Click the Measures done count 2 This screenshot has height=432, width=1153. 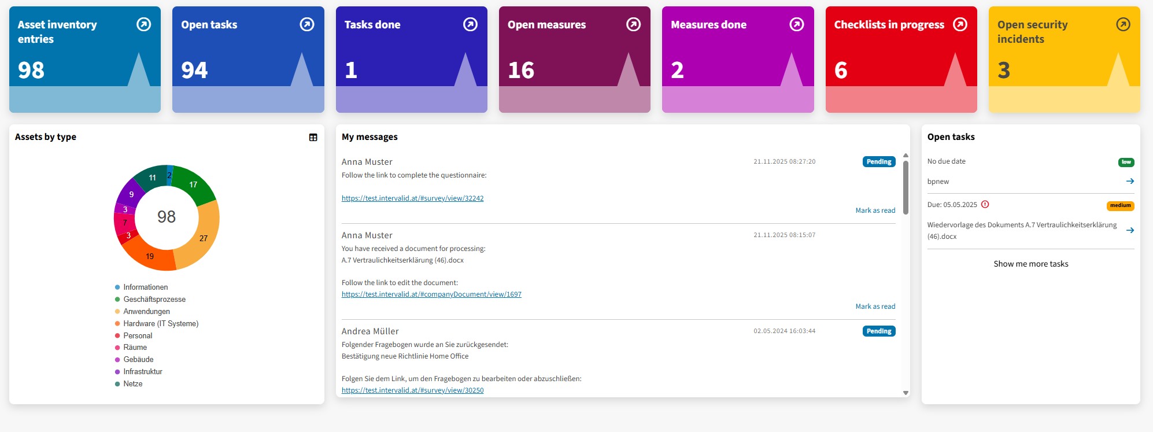click(678, 71)
